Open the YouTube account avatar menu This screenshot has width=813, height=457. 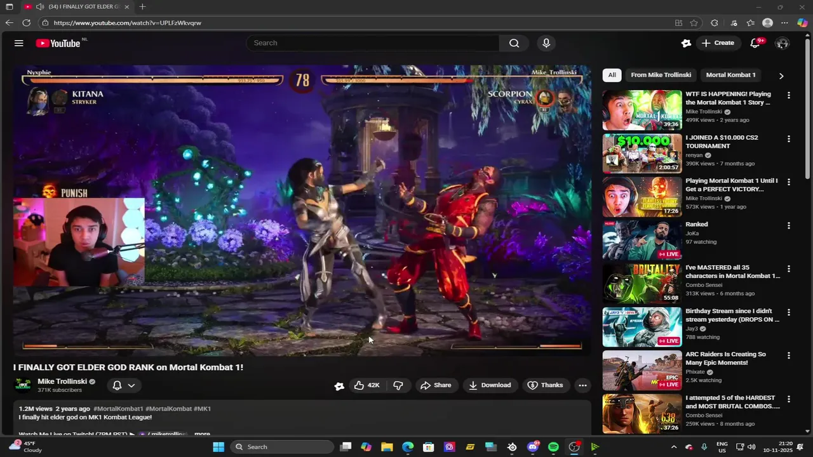point(783,43)
